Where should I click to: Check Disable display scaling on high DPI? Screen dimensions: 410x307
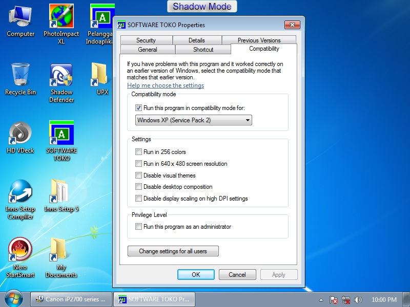click(138, 199)
